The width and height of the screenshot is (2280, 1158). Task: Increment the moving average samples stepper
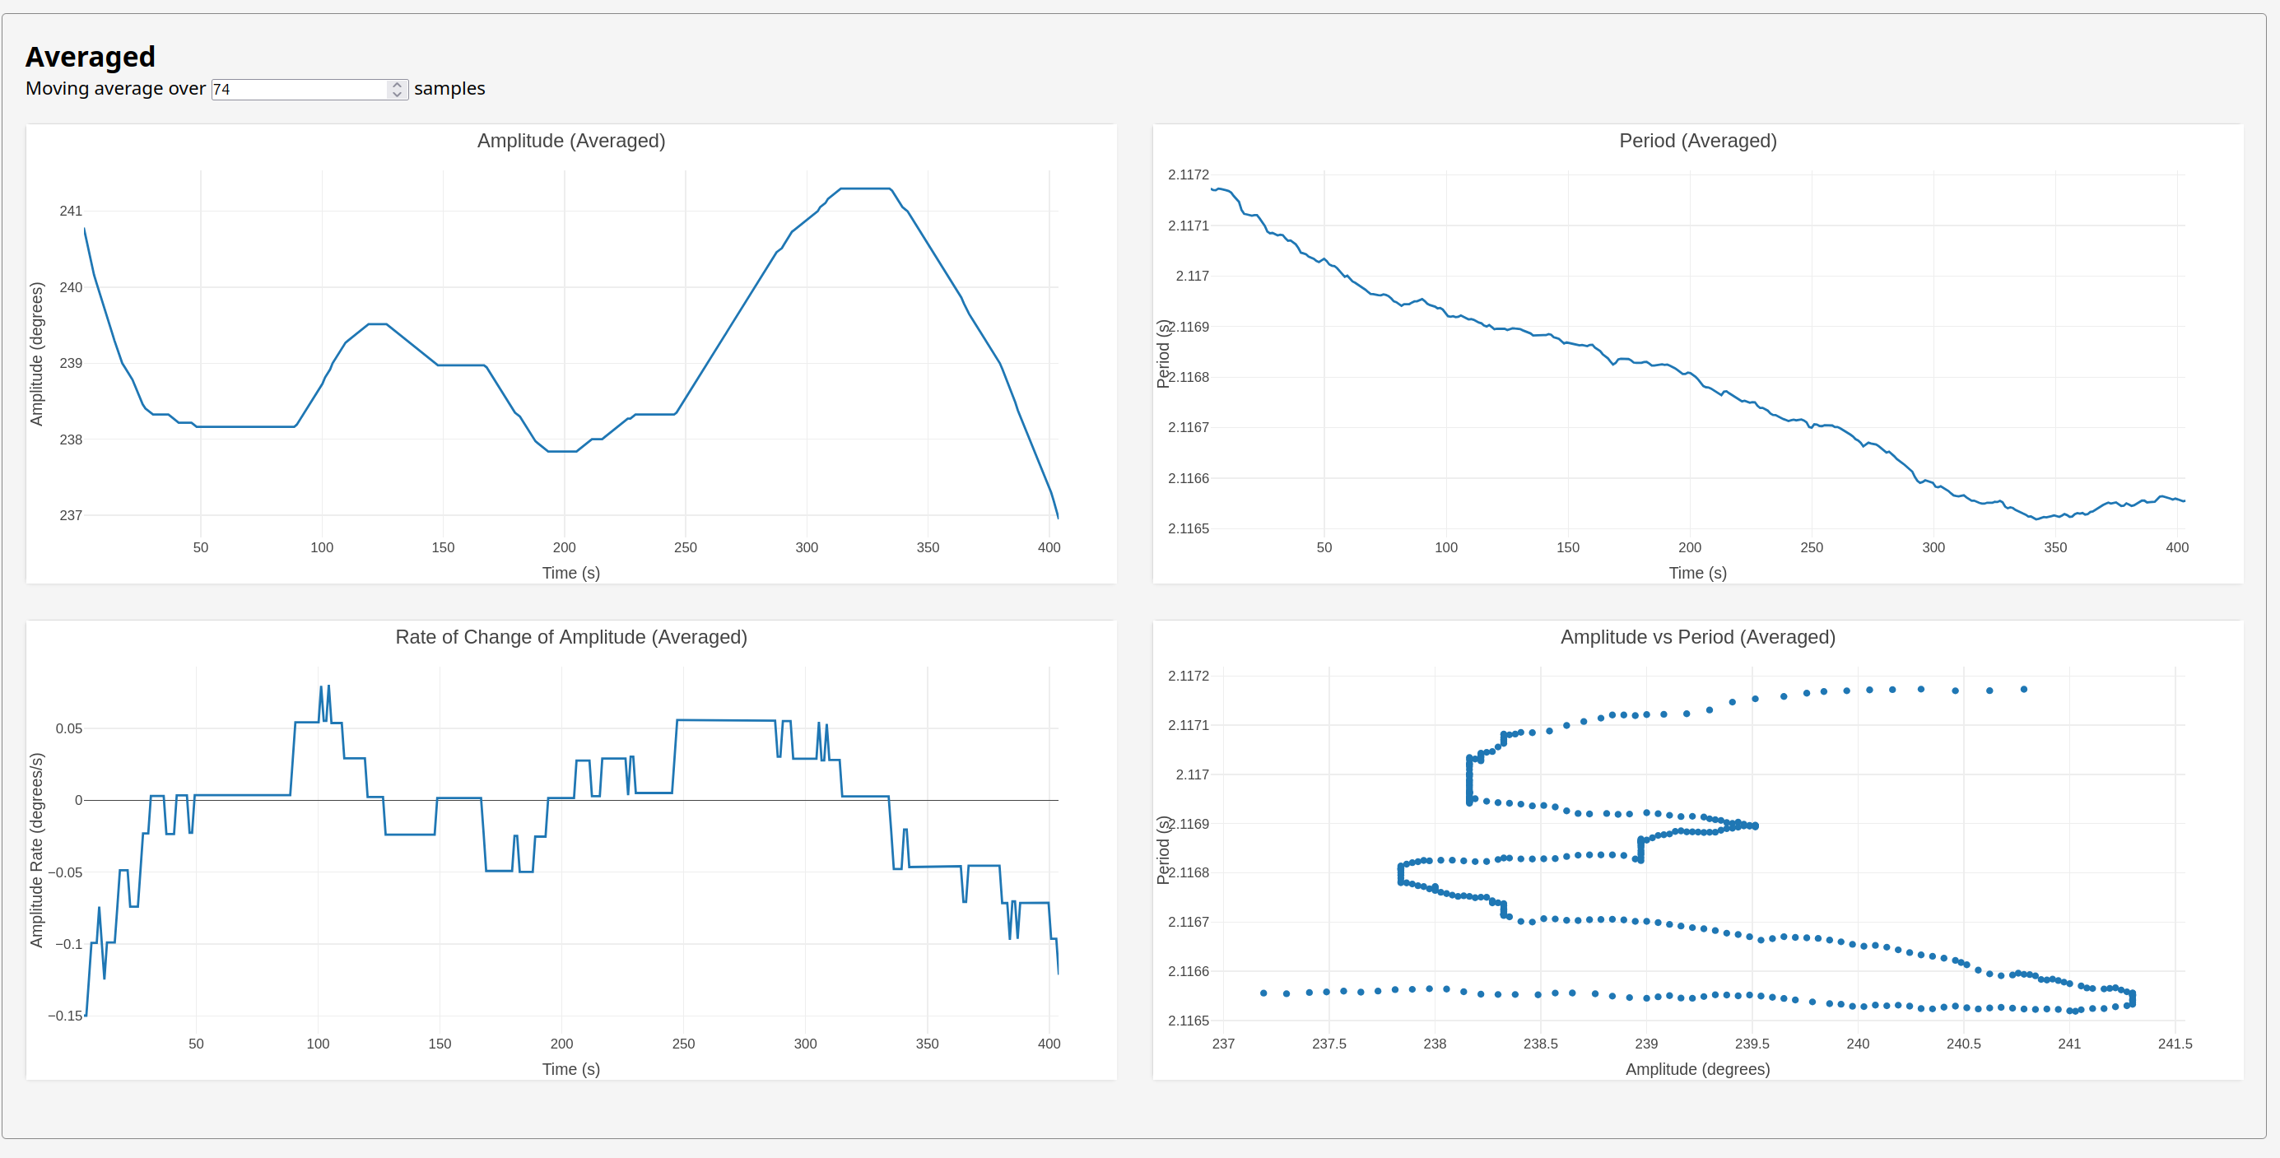398,85
